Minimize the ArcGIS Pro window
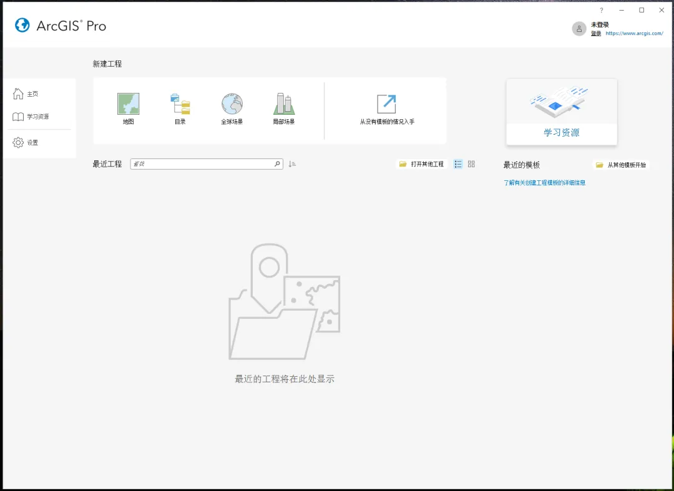 [x=622, y=11]
